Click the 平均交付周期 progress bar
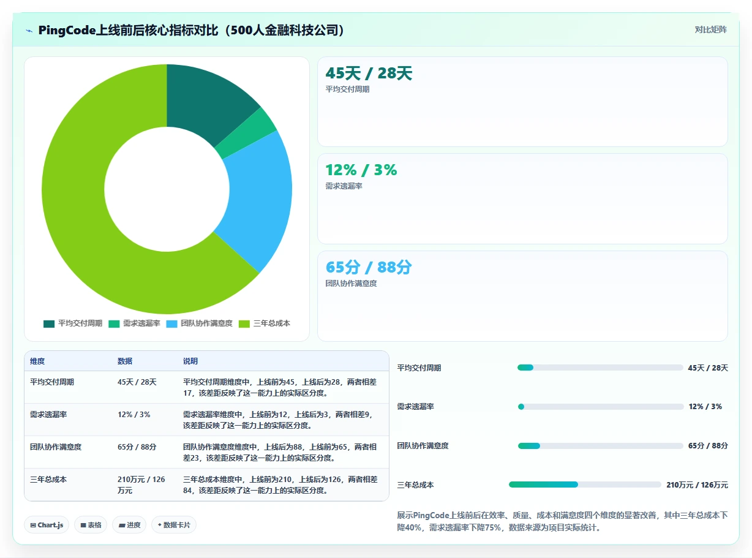This screenshot has width=752, height=558. (x=600, y=368)
